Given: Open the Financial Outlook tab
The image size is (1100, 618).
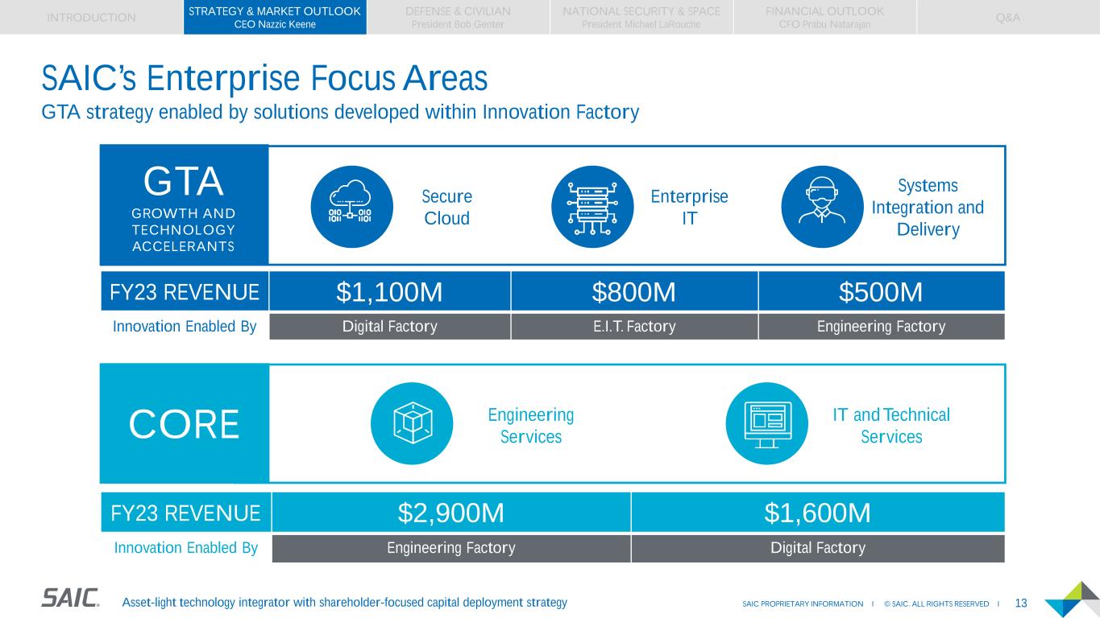Looking at the screenshot, I should (x=824, y=17).
